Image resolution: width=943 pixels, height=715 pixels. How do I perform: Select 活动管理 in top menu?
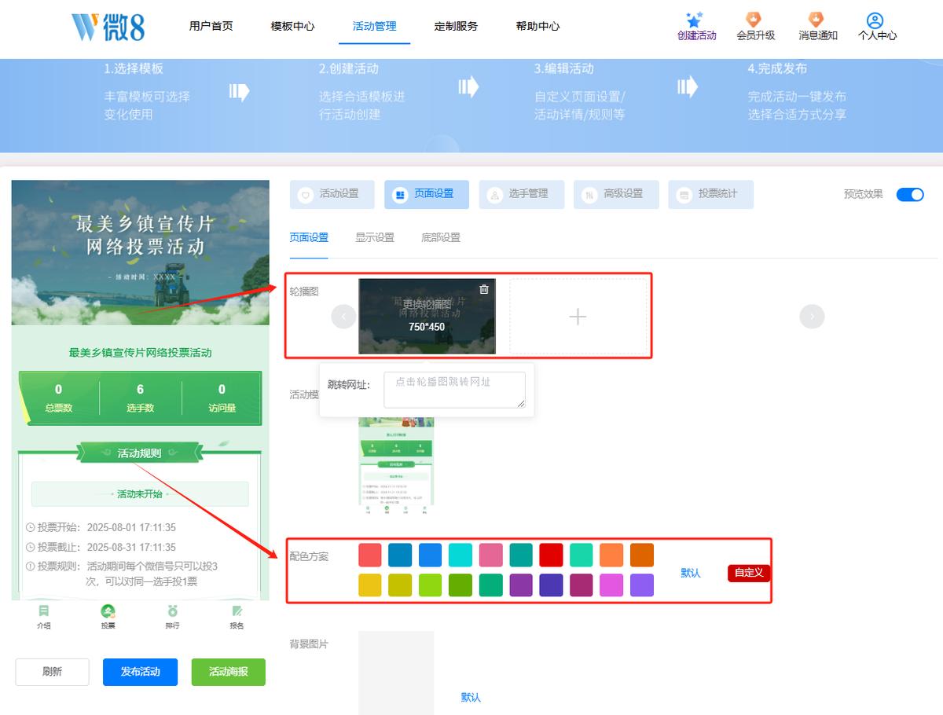[x=375, y=26]
